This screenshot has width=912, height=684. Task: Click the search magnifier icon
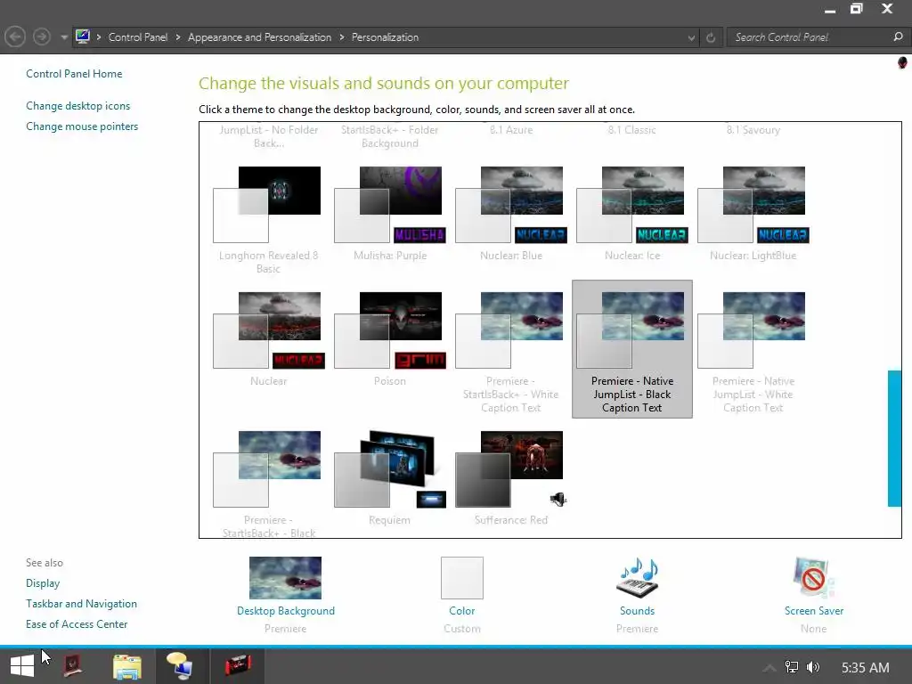898,37
